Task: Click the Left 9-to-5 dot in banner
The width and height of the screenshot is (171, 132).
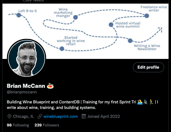Action: [x=19, y=15]
